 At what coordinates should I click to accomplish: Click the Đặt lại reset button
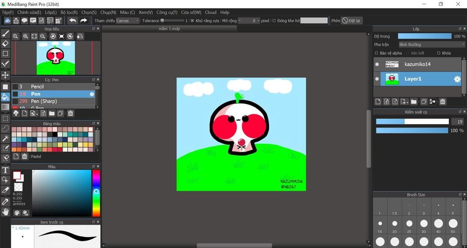352,21
